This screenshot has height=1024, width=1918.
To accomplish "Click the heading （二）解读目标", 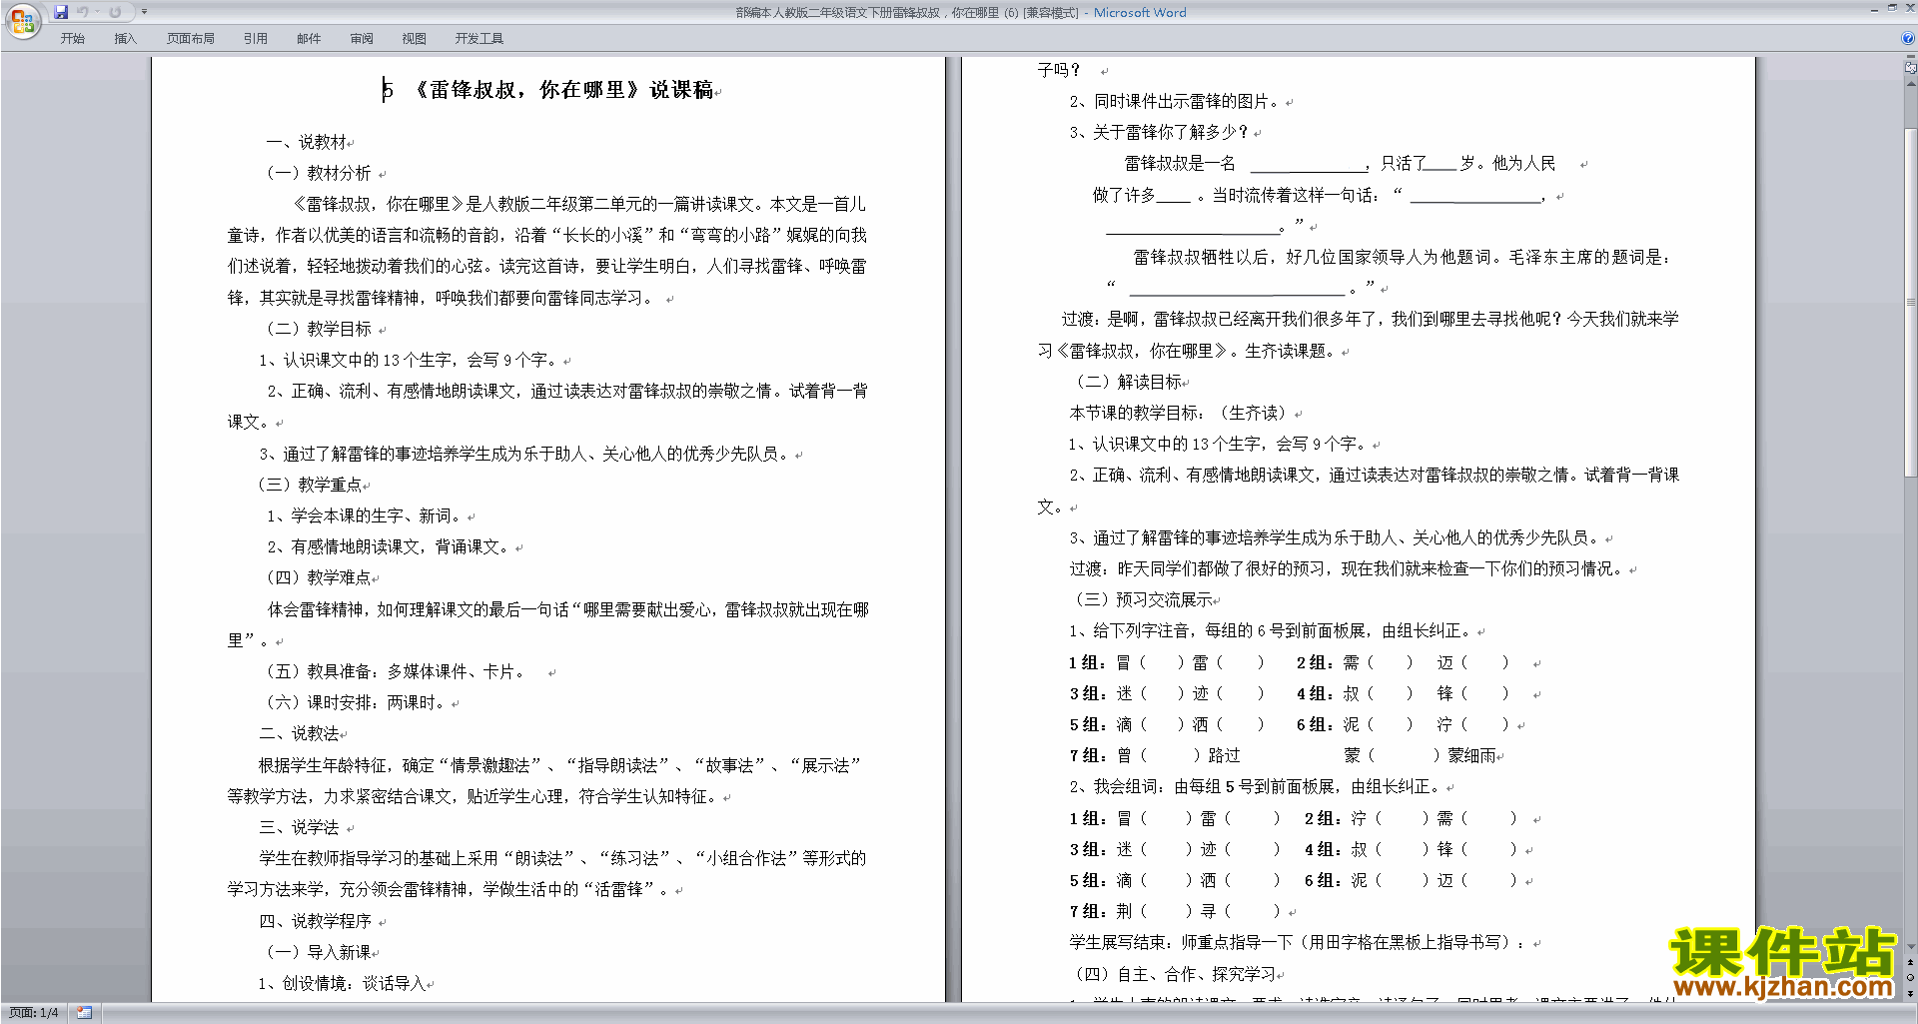I will (1126, 382).
